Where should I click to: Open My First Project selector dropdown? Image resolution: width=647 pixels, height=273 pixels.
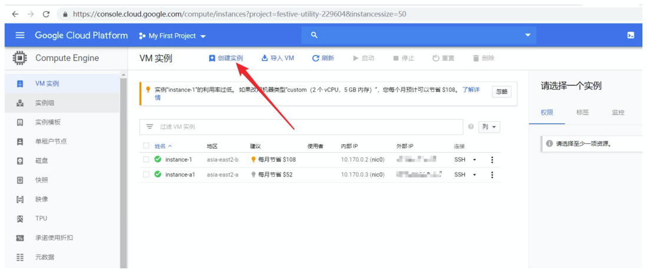pyautogui.click(x=173, y=36)
